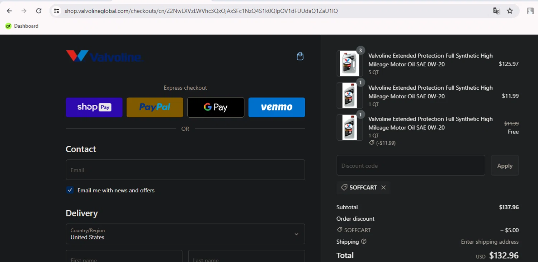Click the 5OFFCART tag icon in chip
The width and height of the screenshot is (538, 262).
[x=344, y=187]
